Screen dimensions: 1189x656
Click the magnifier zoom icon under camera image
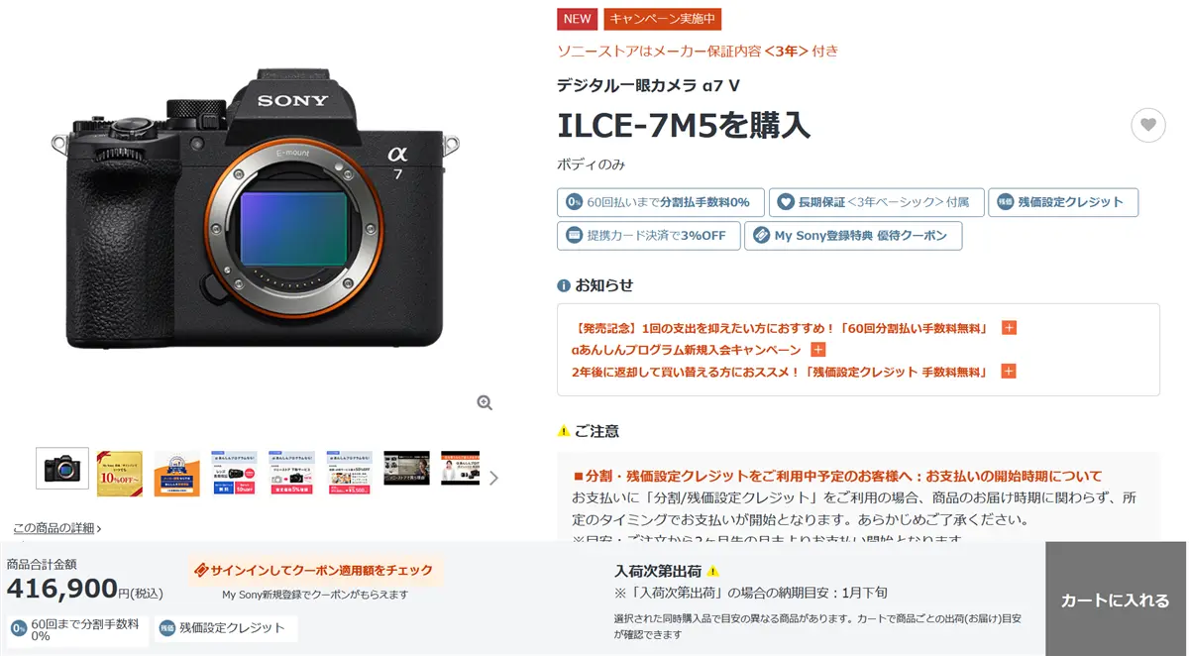tap(485, 402)
